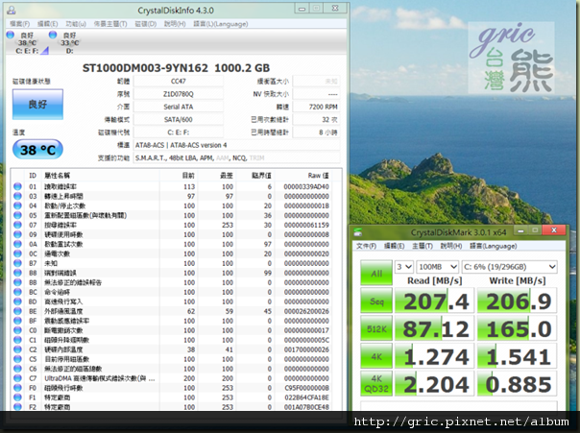Open the (T) theme menu in CrystalDiskMark
580x433 pixels.
pyautogui.click(x=423, y=247)
